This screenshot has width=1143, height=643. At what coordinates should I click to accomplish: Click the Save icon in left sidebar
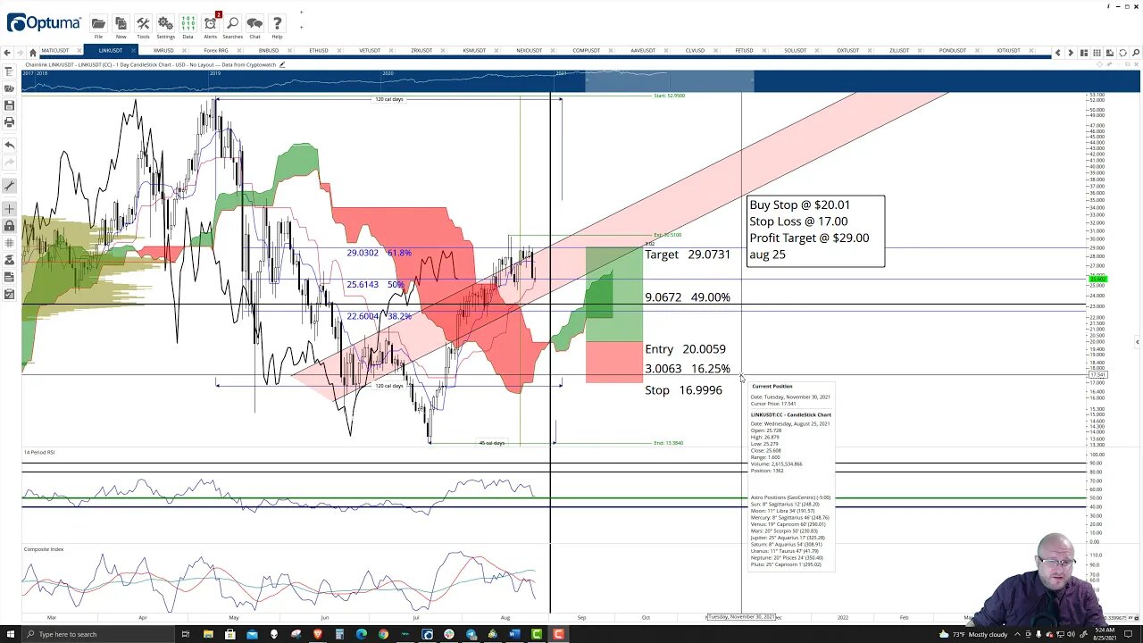pos(9,105)
